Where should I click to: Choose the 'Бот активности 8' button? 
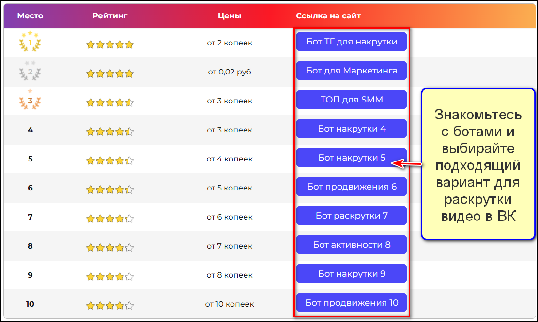point(352,245)
